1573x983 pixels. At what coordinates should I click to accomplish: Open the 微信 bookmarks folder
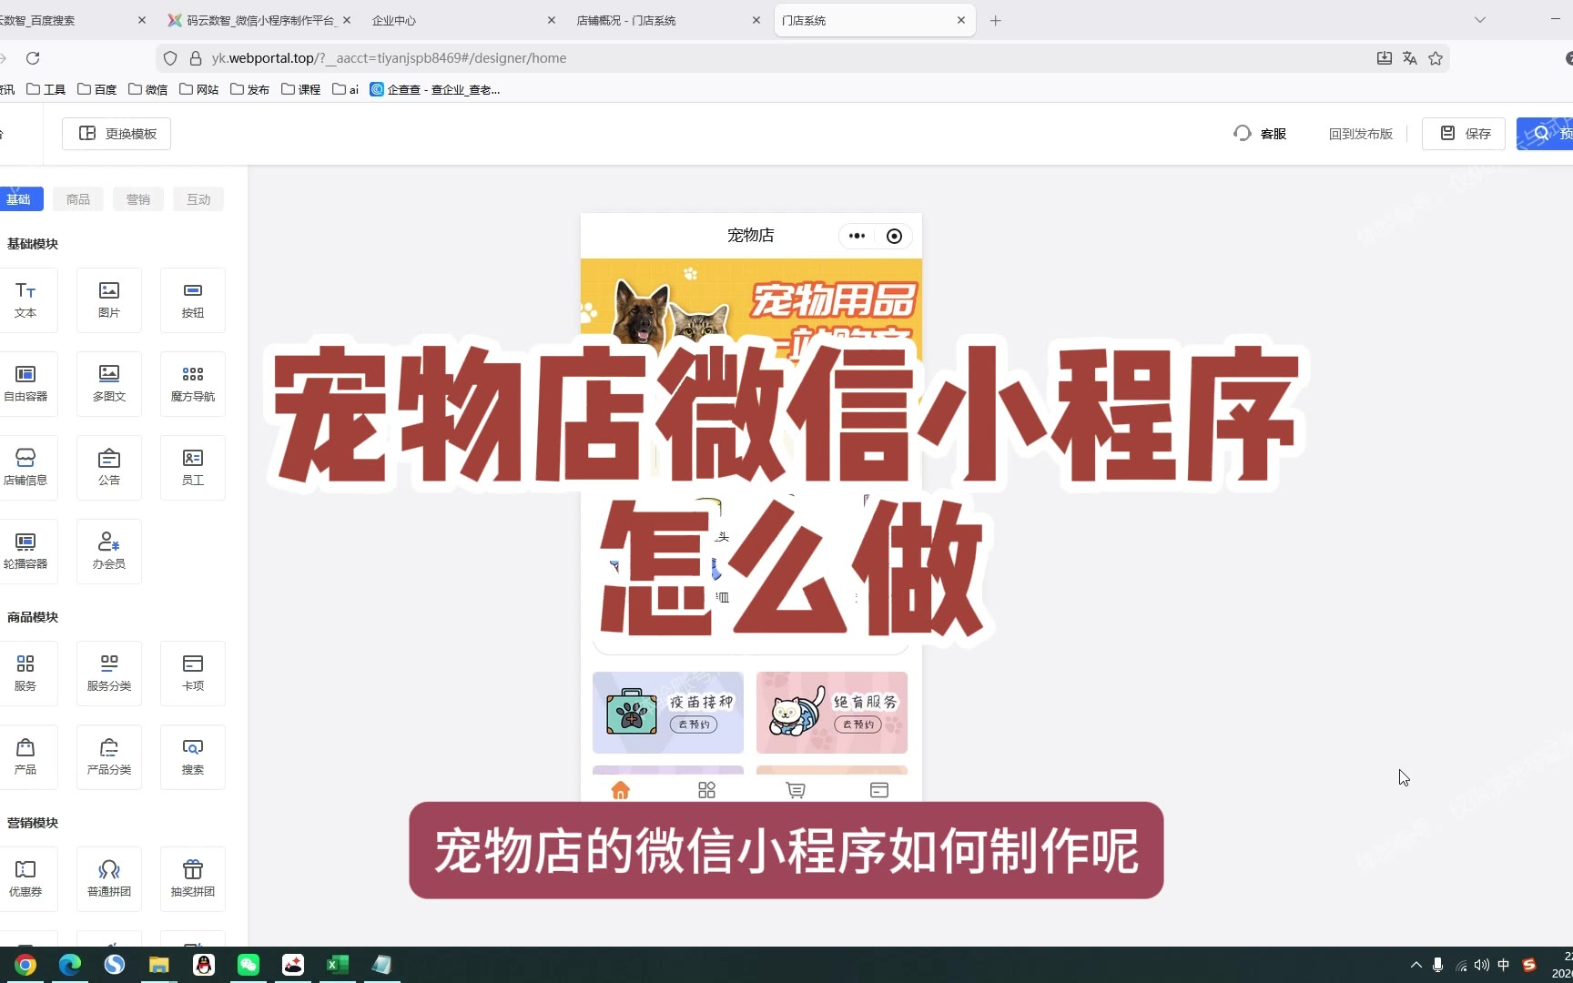(x=148, y=89)
